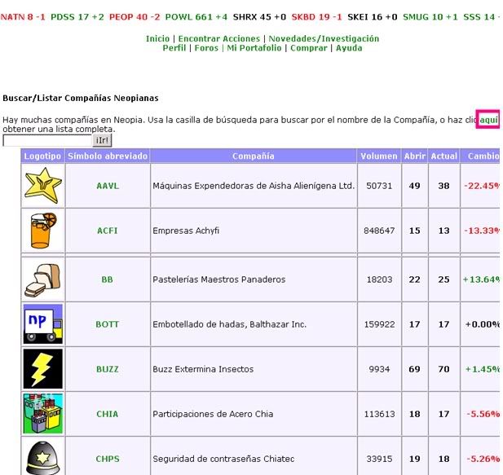This screenshot has width=503, height=475.
Task: Click the CHIA buildings logo
Action: [x=43, y=414]
